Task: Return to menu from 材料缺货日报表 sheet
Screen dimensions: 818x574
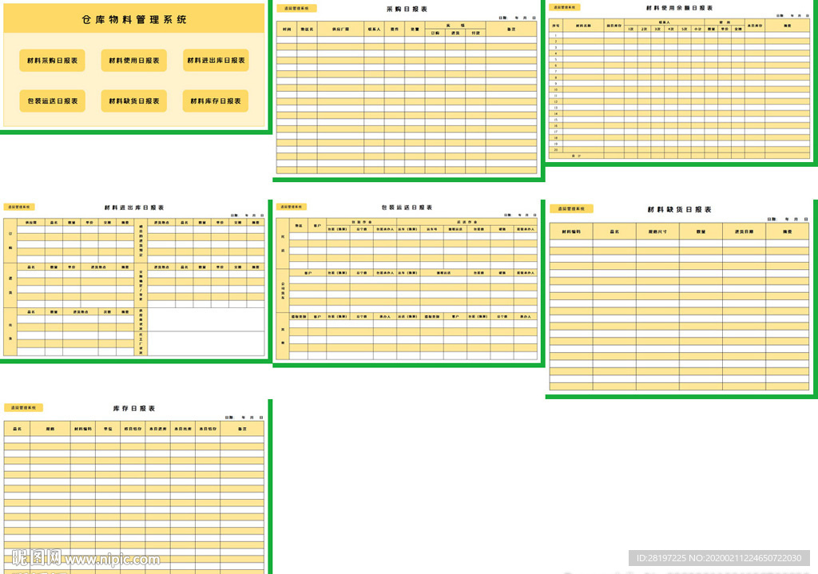Action: click(x=571, y=208)
